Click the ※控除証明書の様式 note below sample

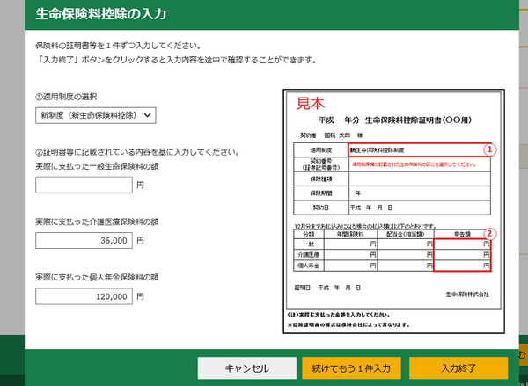pos(349,325)
